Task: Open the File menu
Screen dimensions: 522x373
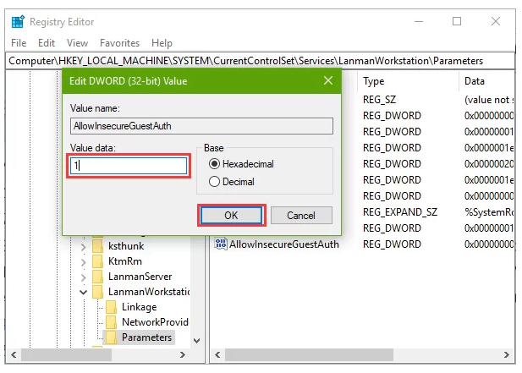Action: [x=19, y=43]
